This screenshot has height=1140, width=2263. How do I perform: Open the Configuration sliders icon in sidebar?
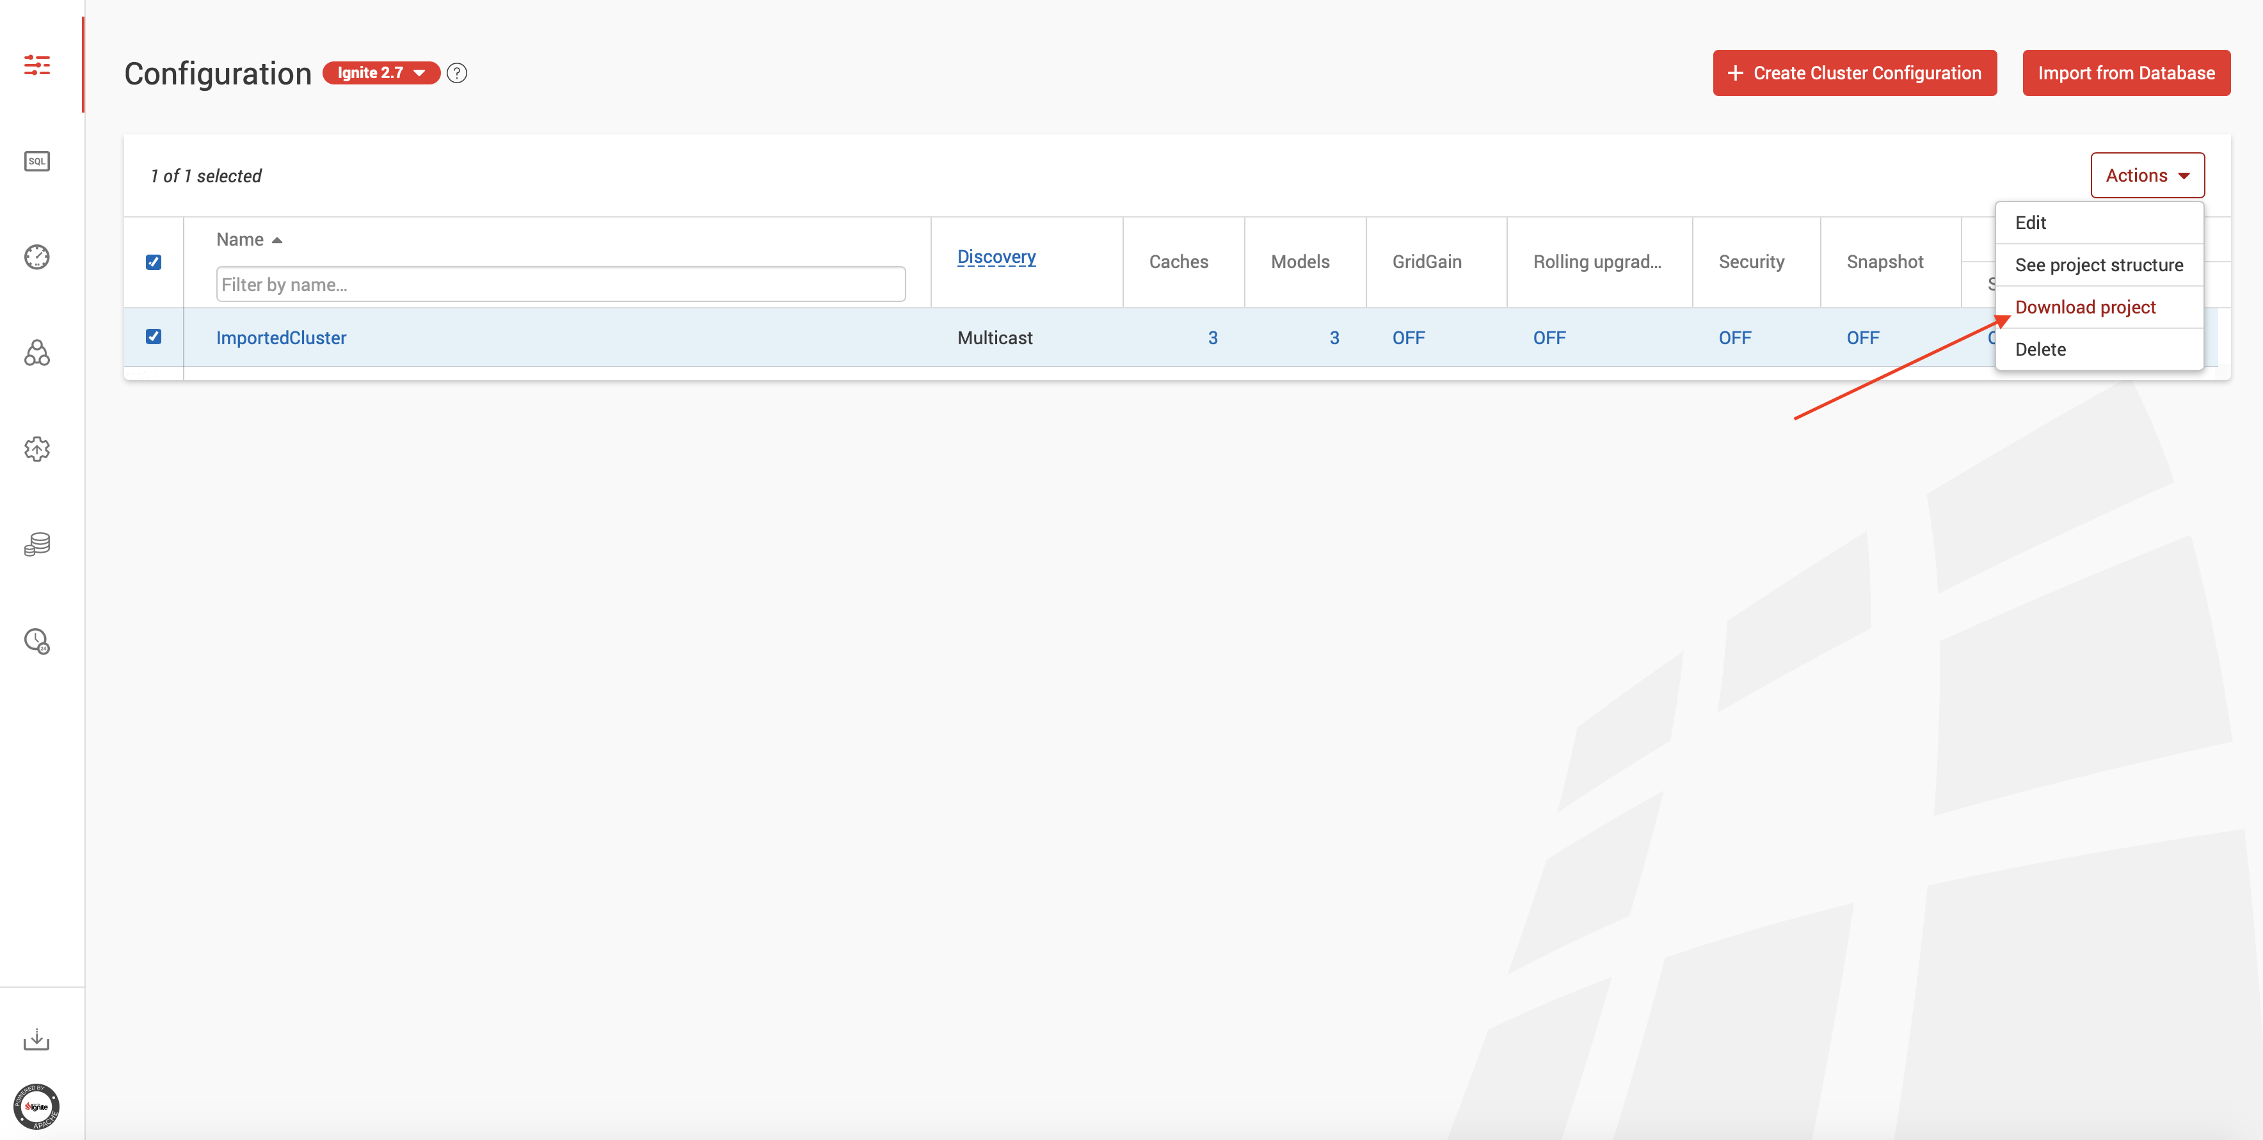pyautogui.click(x=37, y=65)
